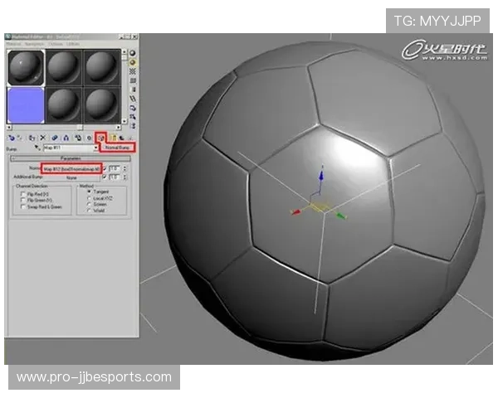Toggle the Normal map enable checkbox
Viewport: 498px width, 398px height.
(105, 168)
